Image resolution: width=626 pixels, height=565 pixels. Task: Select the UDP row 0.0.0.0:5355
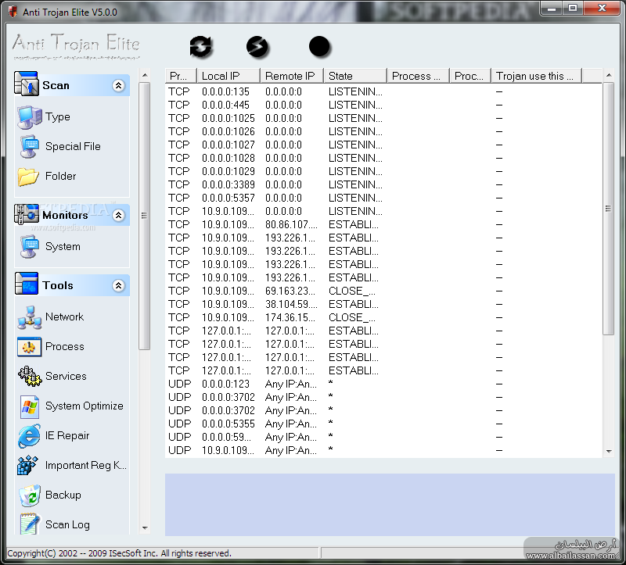(383, 424)
